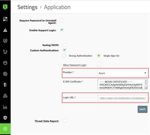Enable the Threat Data Report checkbox
Image resolution: width=150 pixels, height=135 pixels.
tap(65, 121)
